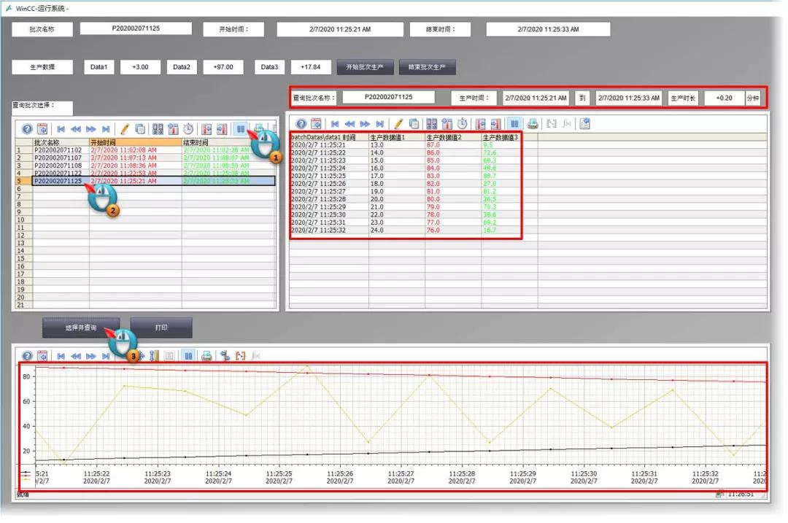Click edit pencil icon in data table toolbar
Image resolution: width=788 pixels, height=523 pixels.
point(398,124)
